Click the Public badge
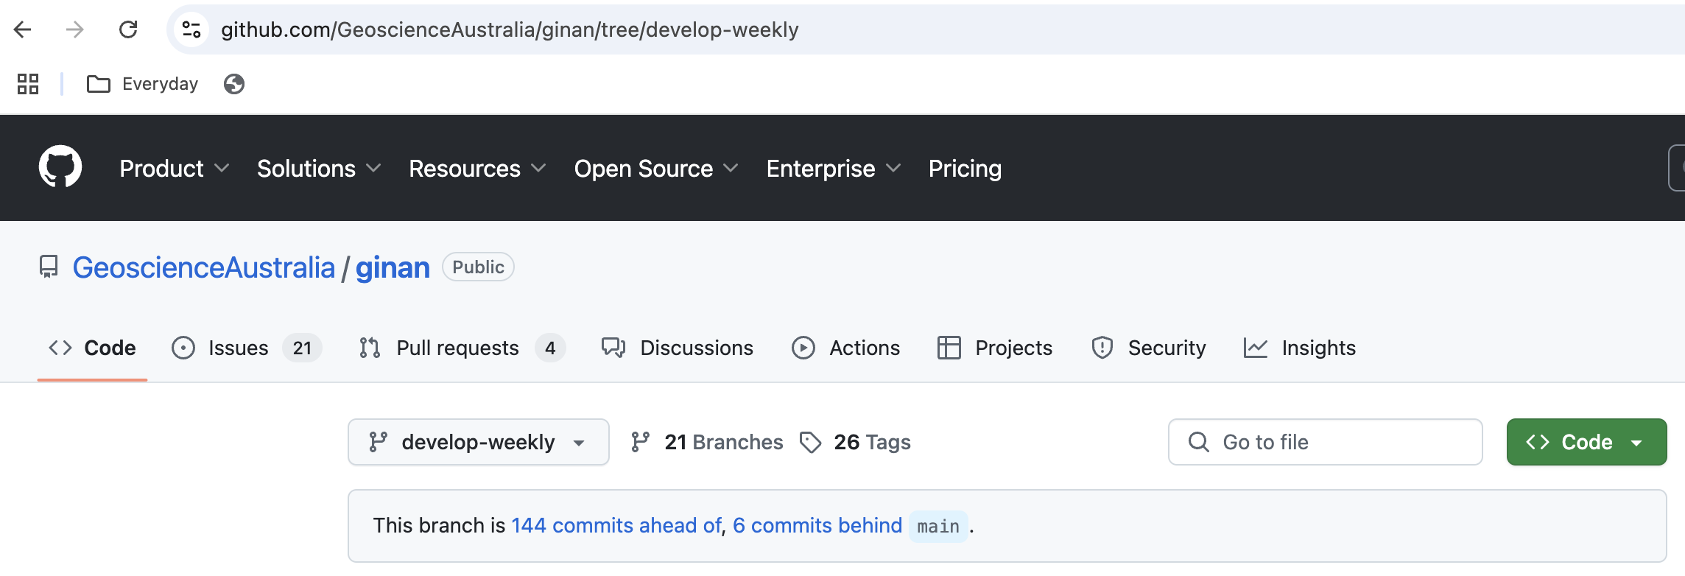 pos(478,267)
